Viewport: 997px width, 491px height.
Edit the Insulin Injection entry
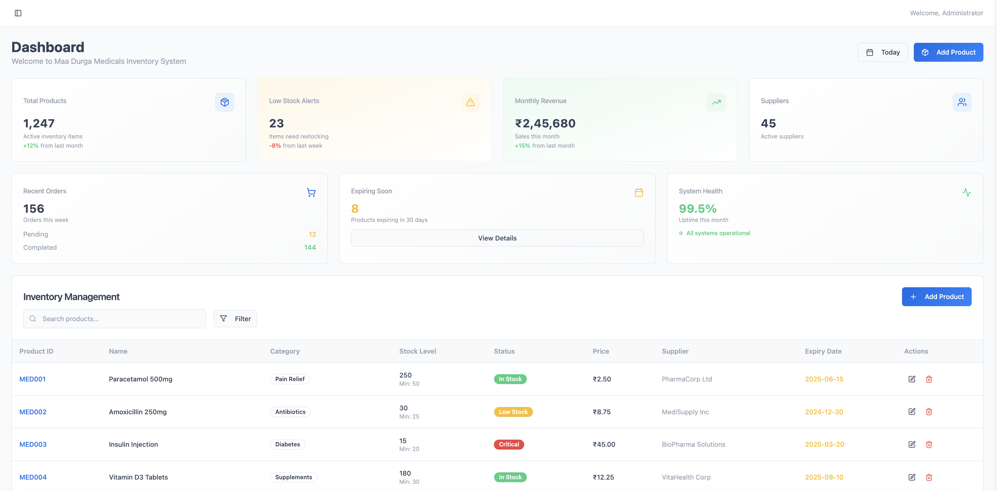912,444
